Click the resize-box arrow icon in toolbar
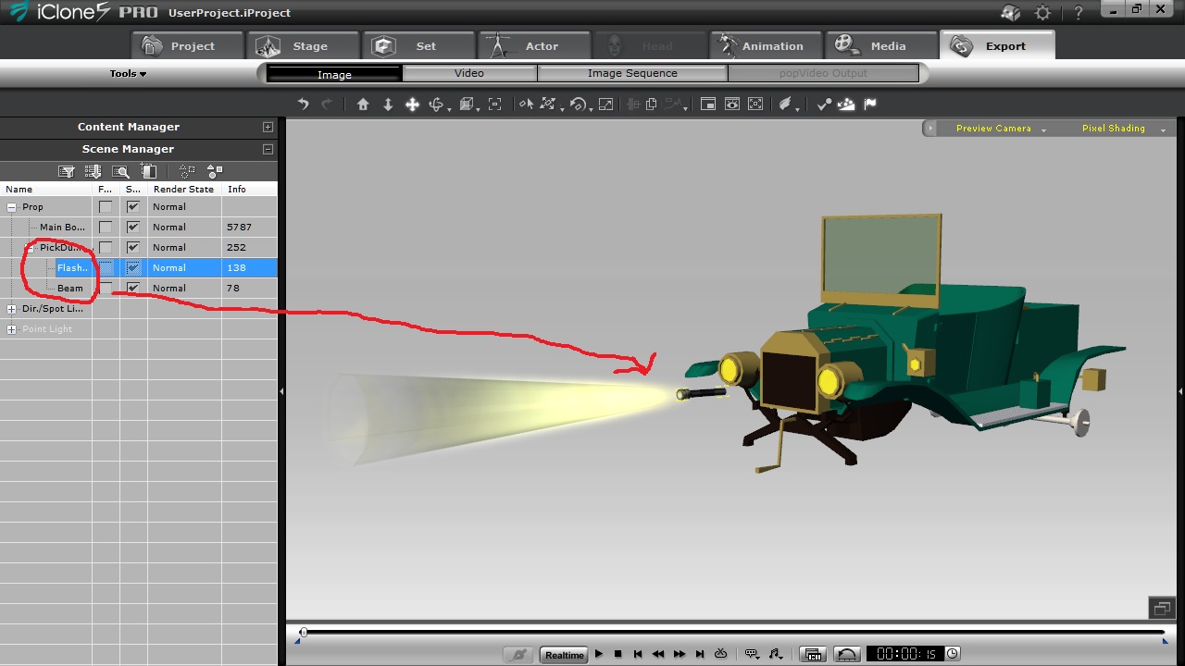The image size is (1185, 666). (x=605, y=105)
